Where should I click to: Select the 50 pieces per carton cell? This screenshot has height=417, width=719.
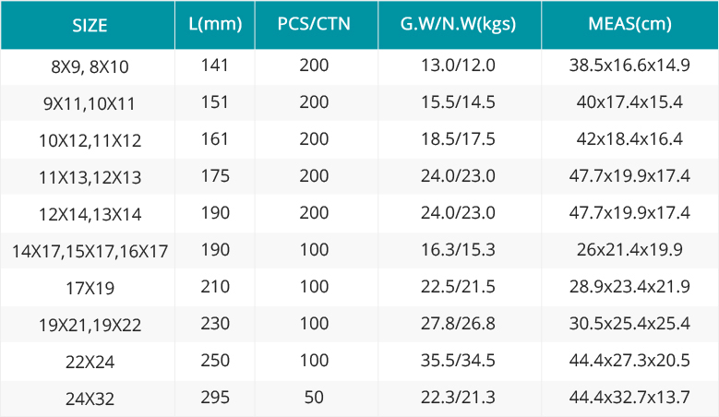pyautogui.click(x=314, y=397)
